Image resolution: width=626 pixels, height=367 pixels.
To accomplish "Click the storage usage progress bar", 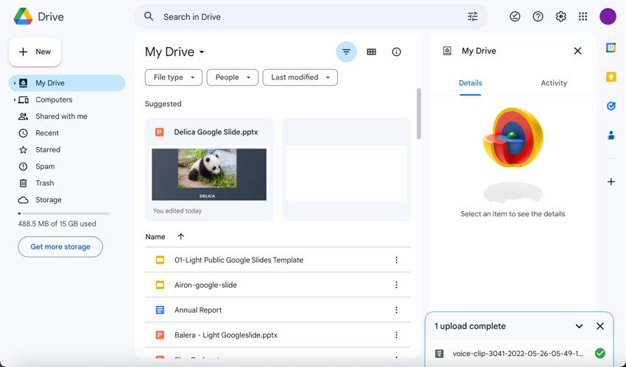I will pyautogui.click(x=63, y=213).
